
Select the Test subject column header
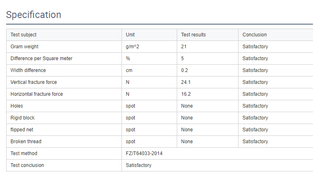point(23,35)
